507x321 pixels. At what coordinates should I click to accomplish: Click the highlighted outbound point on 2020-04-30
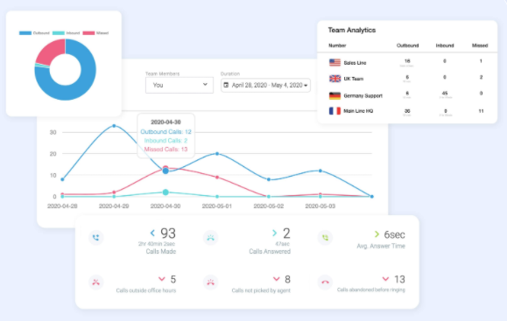[165, 171]
